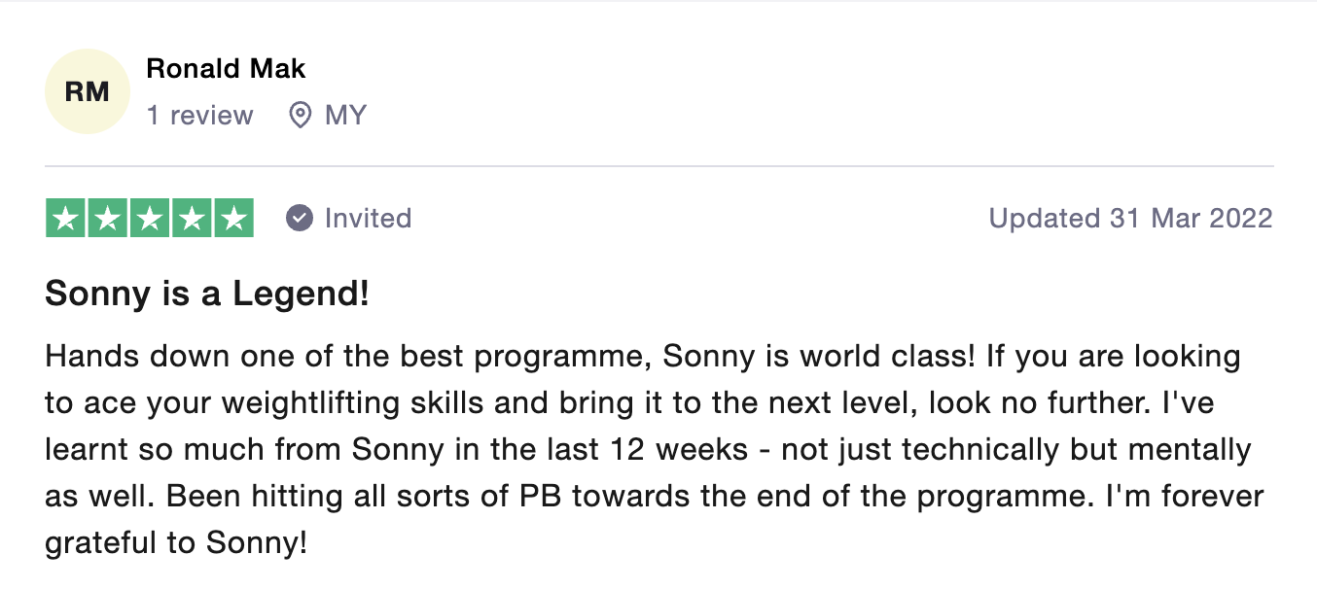Click the first green rating star

coord(66,218)
